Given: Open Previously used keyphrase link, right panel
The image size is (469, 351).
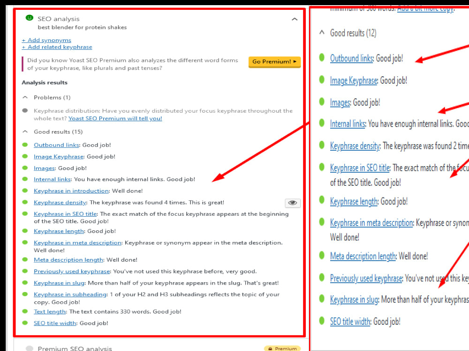Looking at the screenshot, I should (x=366, y=278).
